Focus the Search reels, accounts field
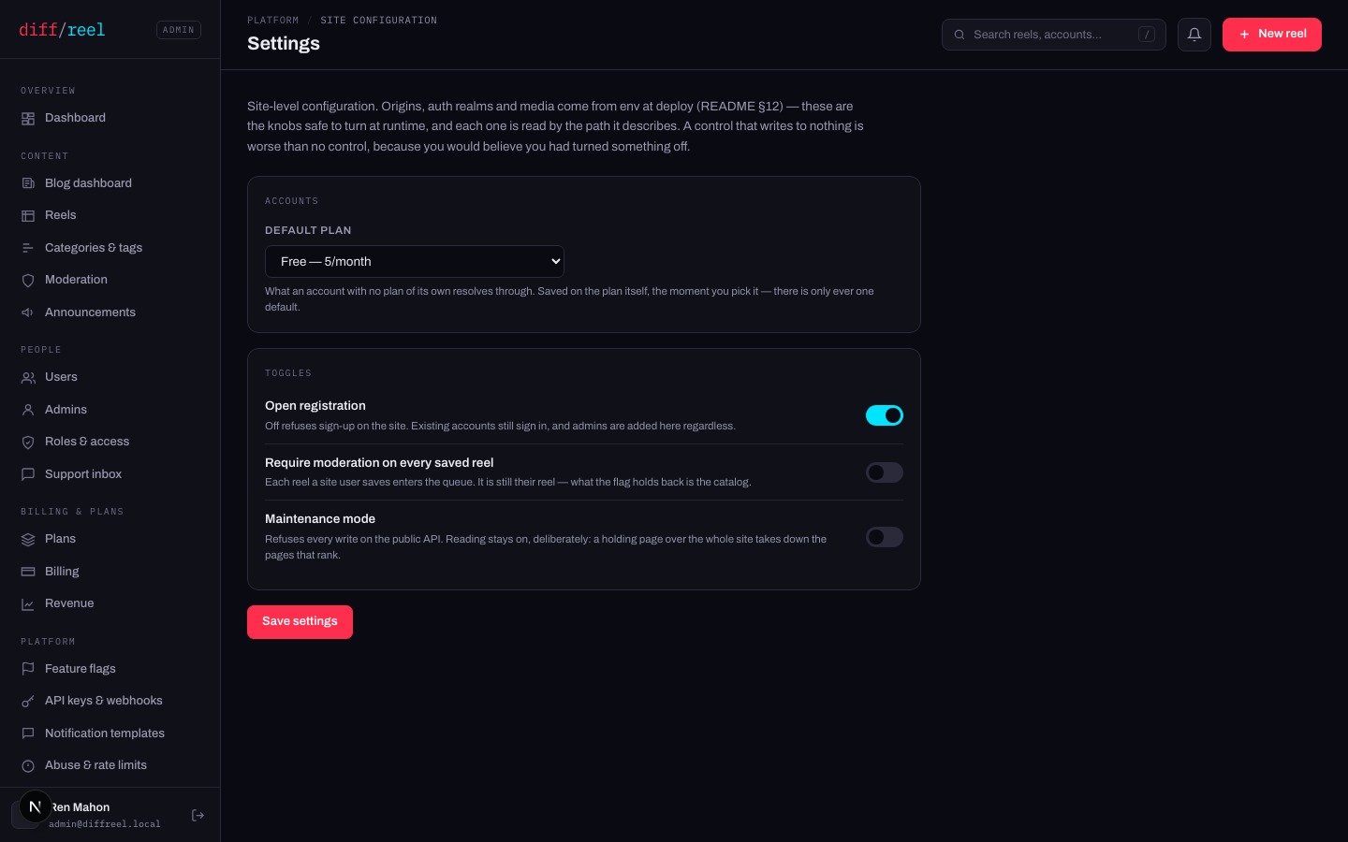 [1054, 35]
